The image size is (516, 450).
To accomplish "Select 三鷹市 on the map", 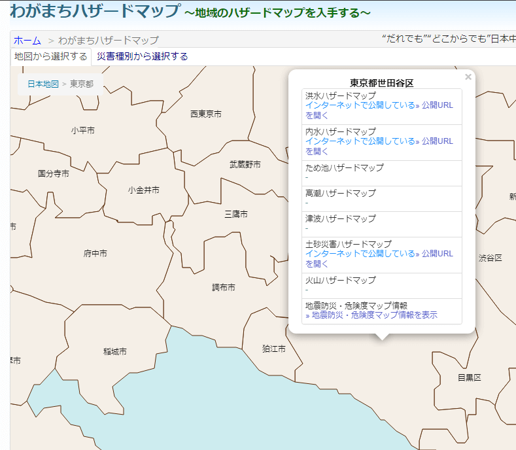I will (x=235, y=214).
